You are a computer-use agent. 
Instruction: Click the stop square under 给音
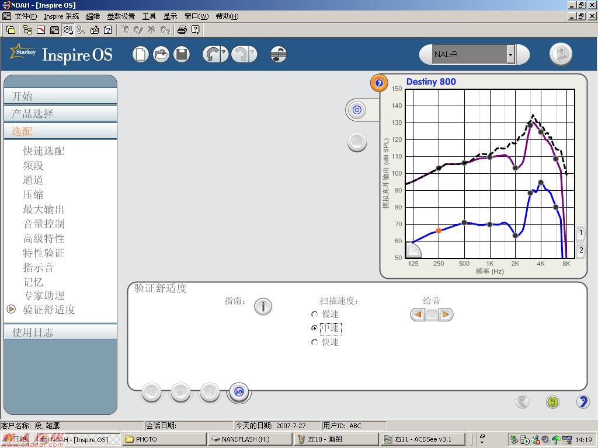pyautogui.click(x=432, y=314)
